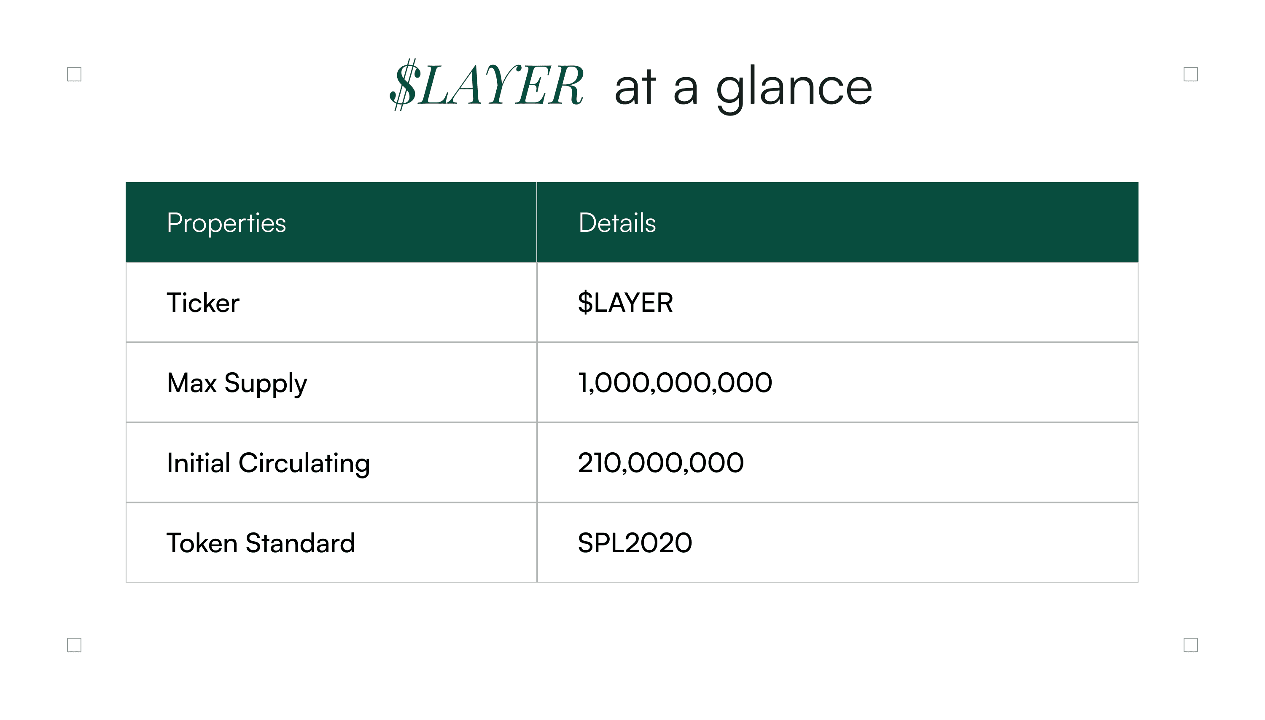Click the word 'glance' in the heading

(794, 89)
